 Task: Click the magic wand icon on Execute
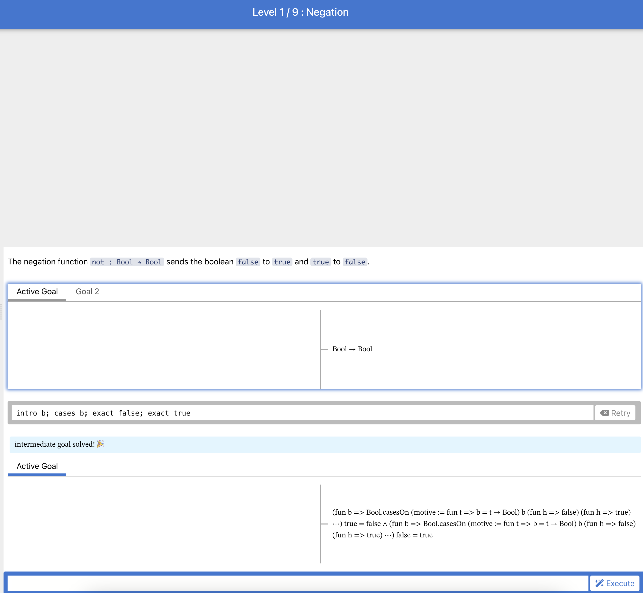point(599,583)
